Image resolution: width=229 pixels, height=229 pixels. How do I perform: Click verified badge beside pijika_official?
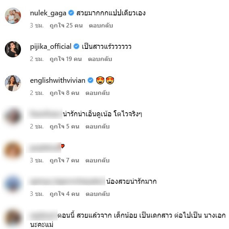76,46
